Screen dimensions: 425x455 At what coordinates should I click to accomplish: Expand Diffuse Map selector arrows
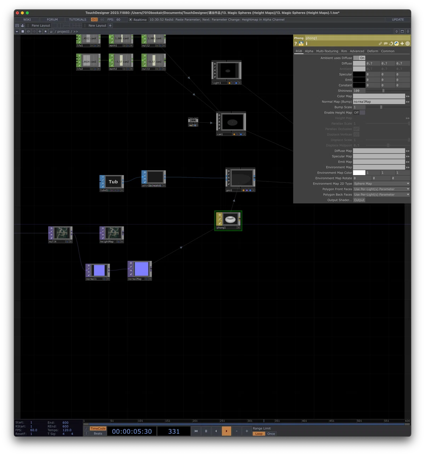408,151
